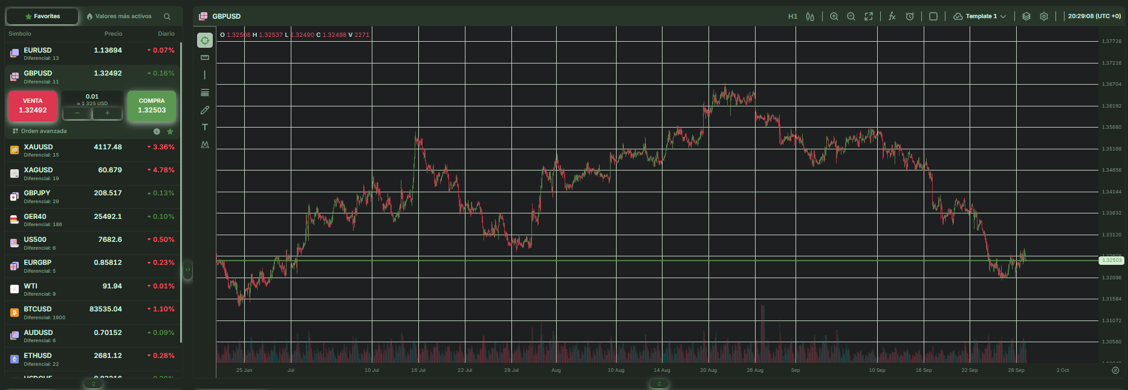Switch to the Favorites tab
This screenshot has width=1128, height=390.
pyautogui.click(x=42, y=16)
